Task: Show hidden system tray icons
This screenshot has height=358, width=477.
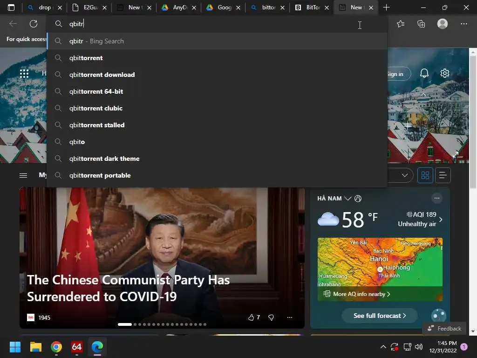Action: pos(383,347)
